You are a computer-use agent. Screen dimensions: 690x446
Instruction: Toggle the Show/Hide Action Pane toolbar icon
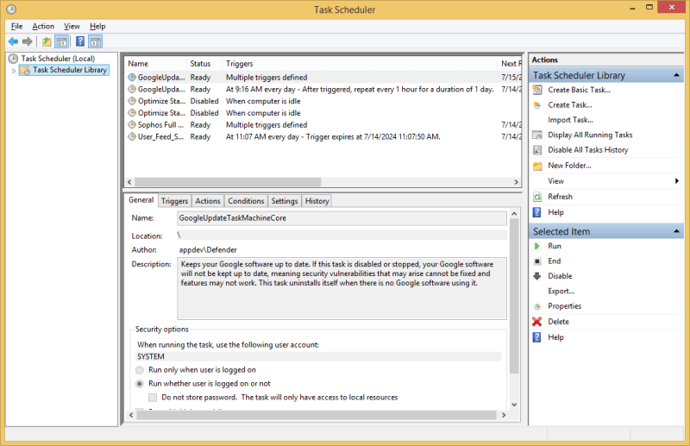(96, 41)
